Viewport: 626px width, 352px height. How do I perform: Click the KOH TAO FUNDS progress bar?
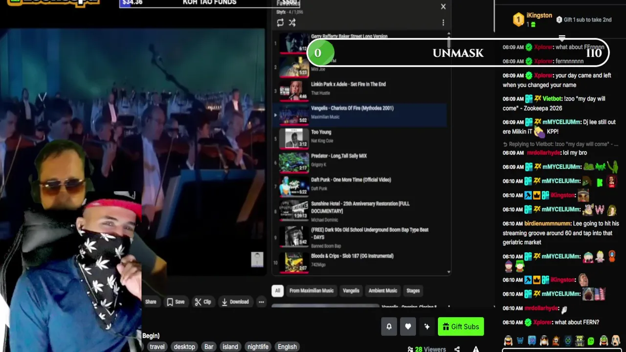coord(210,3)
